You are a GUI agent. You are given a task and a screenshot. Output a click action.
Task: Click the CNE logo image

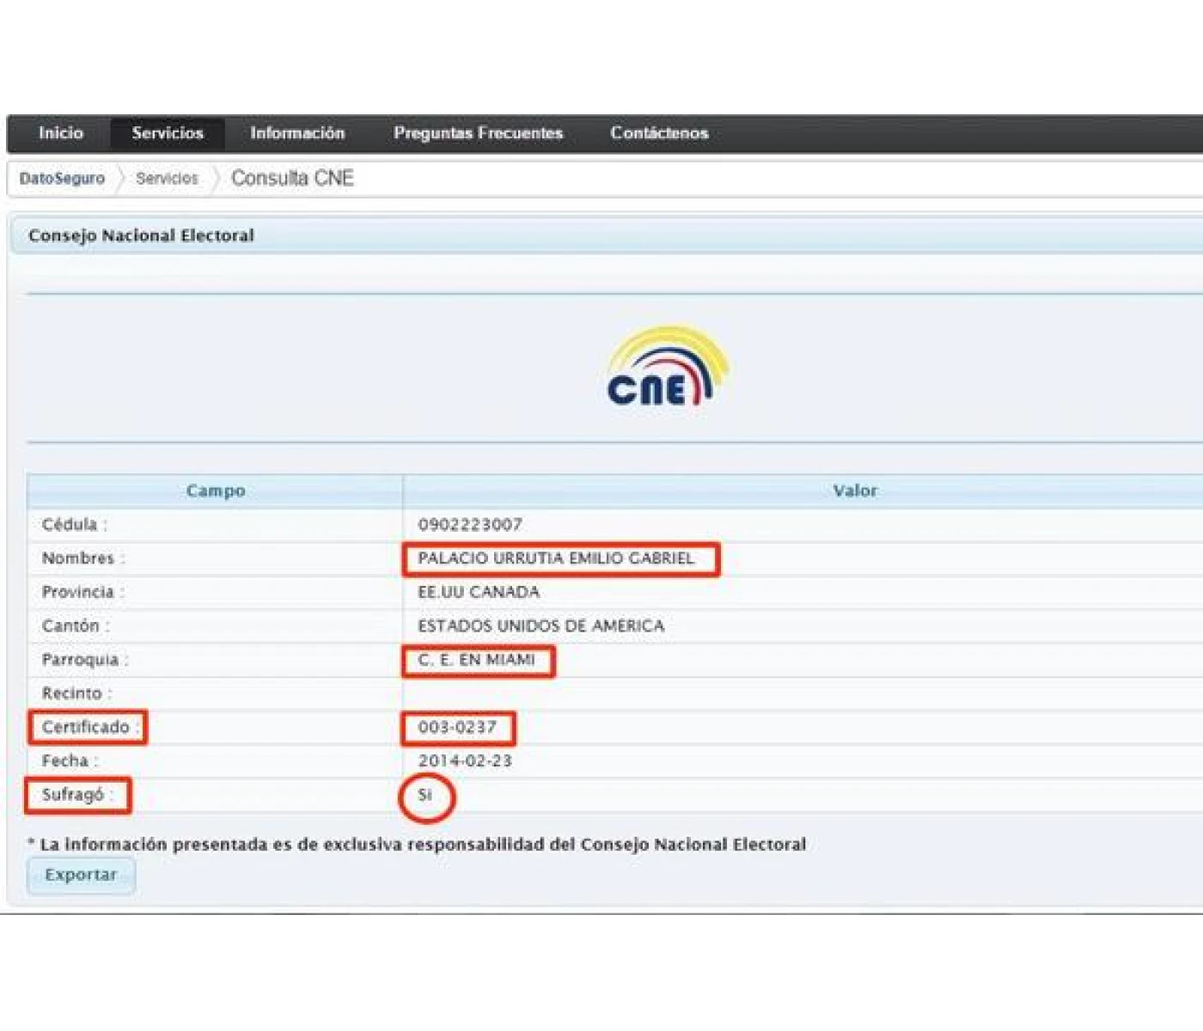668,366
